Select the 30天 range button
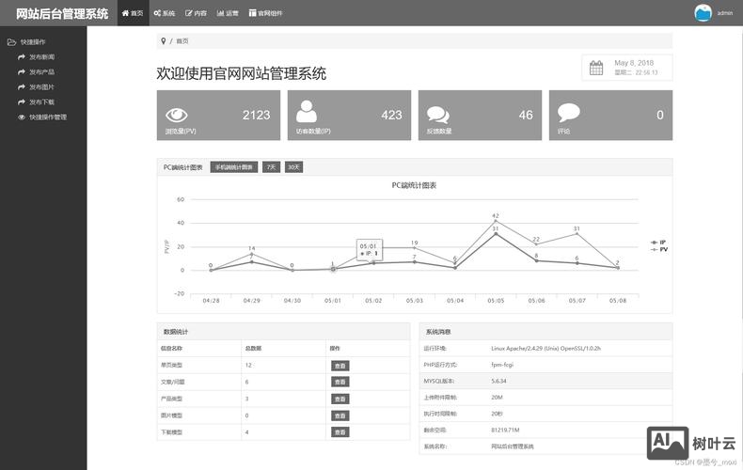743x470 pixels. pyautogui.click(x=293, y=167)
